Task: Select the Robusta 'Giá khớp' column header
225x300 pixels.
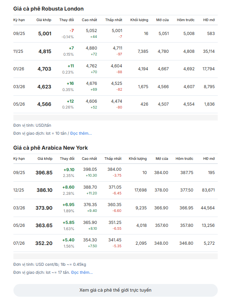Action: tap(44, 20)
